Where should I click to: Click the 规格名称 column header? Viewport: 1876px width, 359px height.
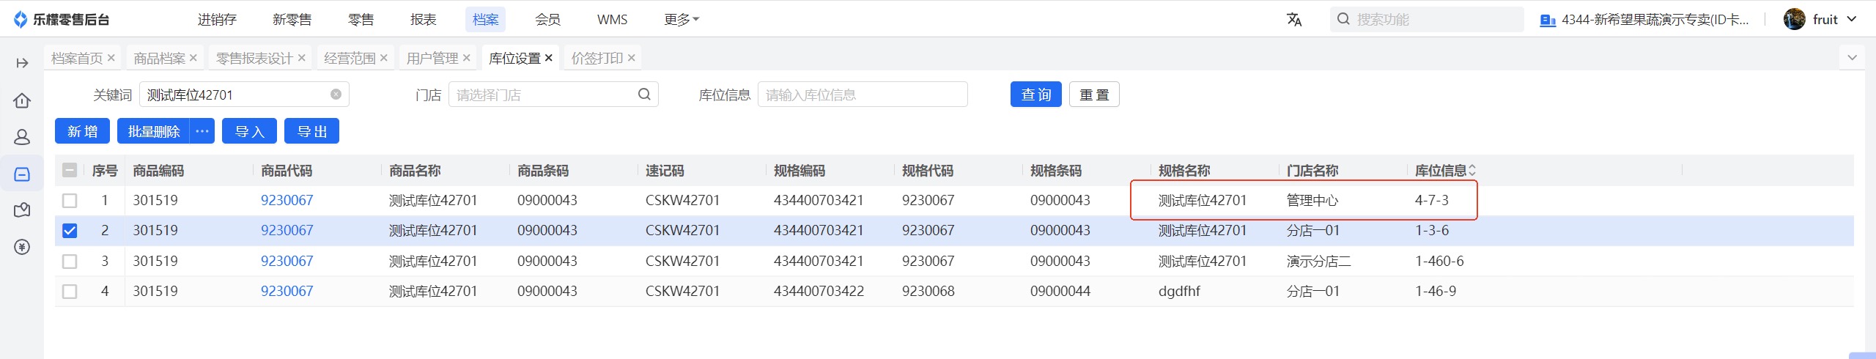point(1184,171)
